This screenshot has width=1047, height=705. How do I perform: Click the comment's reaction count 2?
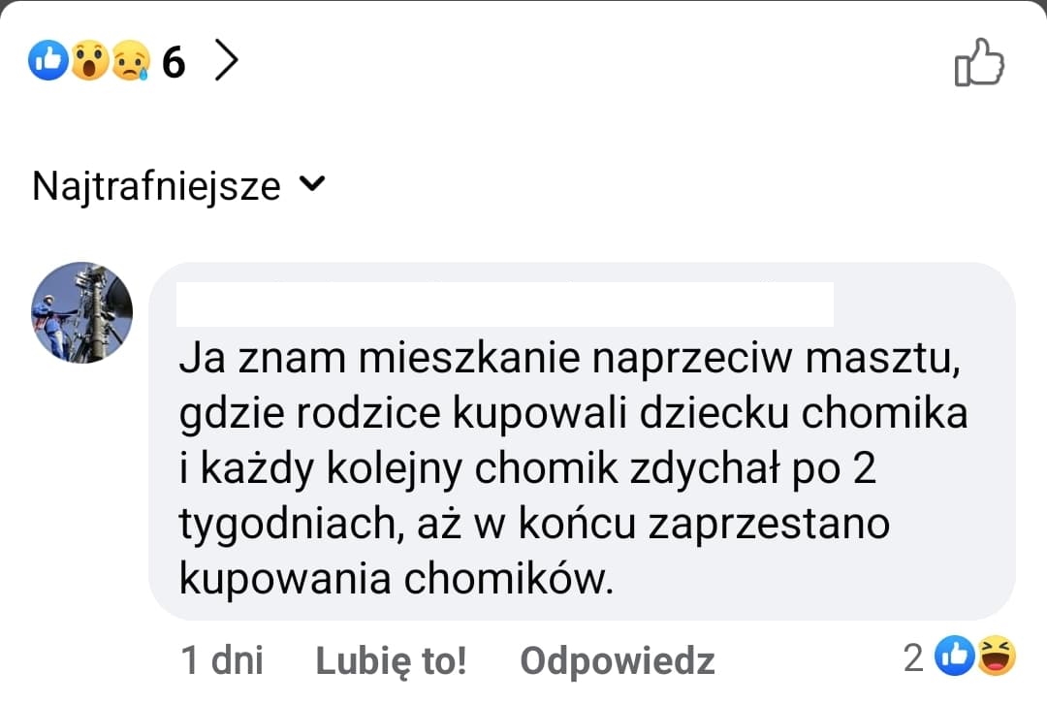pyautogui.click(x=913, y=656)
